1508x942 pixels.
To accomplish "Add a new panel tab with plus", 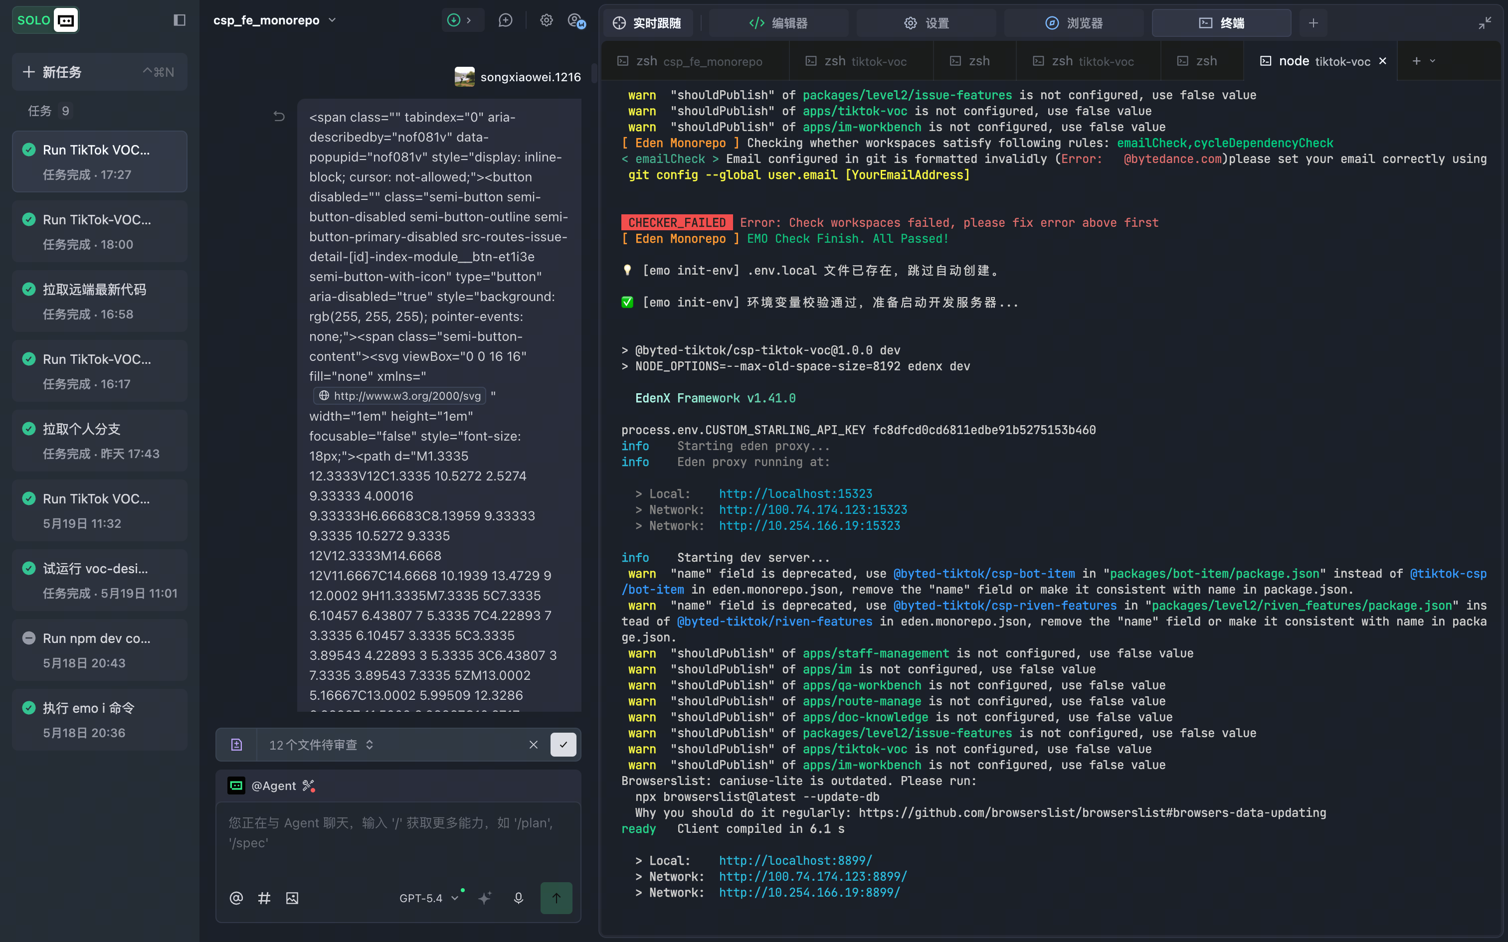I will click(x=1314, y=23).
